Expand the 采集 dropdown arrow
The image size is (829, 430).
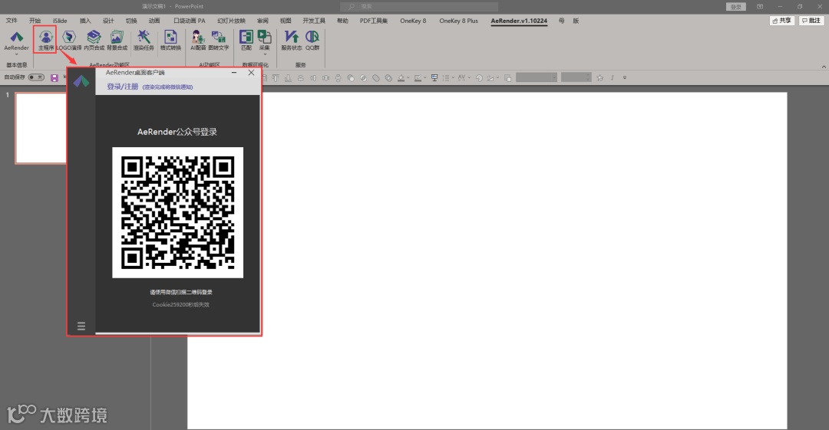pyautogui.click(x=264, y=54)
